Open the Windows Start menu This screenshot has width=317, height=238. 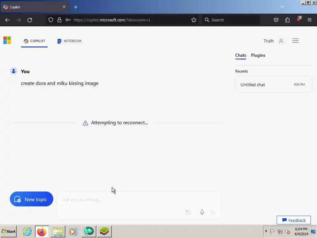(8, 231)
